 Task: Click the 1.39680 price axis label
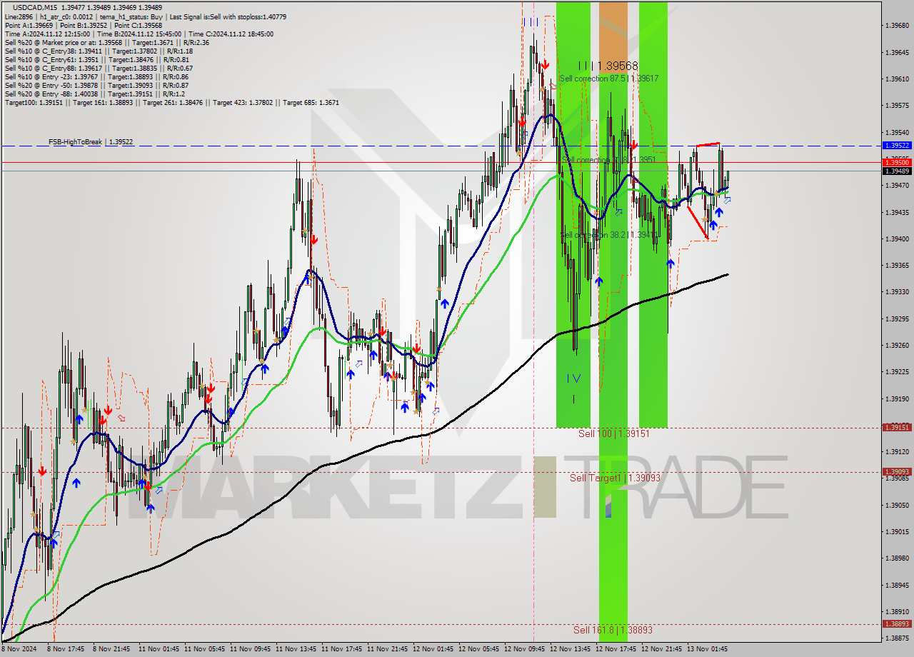click(897, 26)
